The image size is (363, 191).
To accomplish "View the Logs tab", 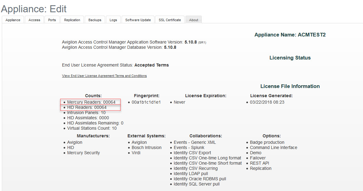I will 113,20.
